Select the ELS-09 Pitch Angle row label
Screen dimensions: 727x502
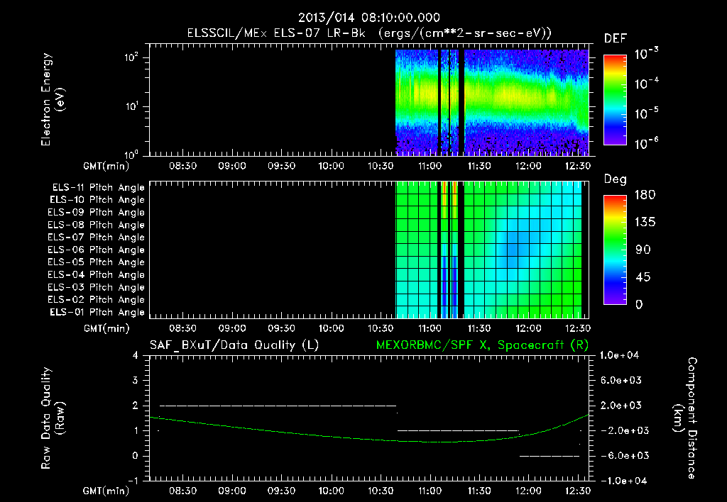[96, 213]
